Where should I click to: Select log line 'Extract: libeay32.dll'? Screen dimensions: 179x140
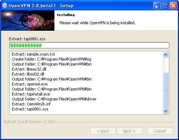click(x=29, y=69)
